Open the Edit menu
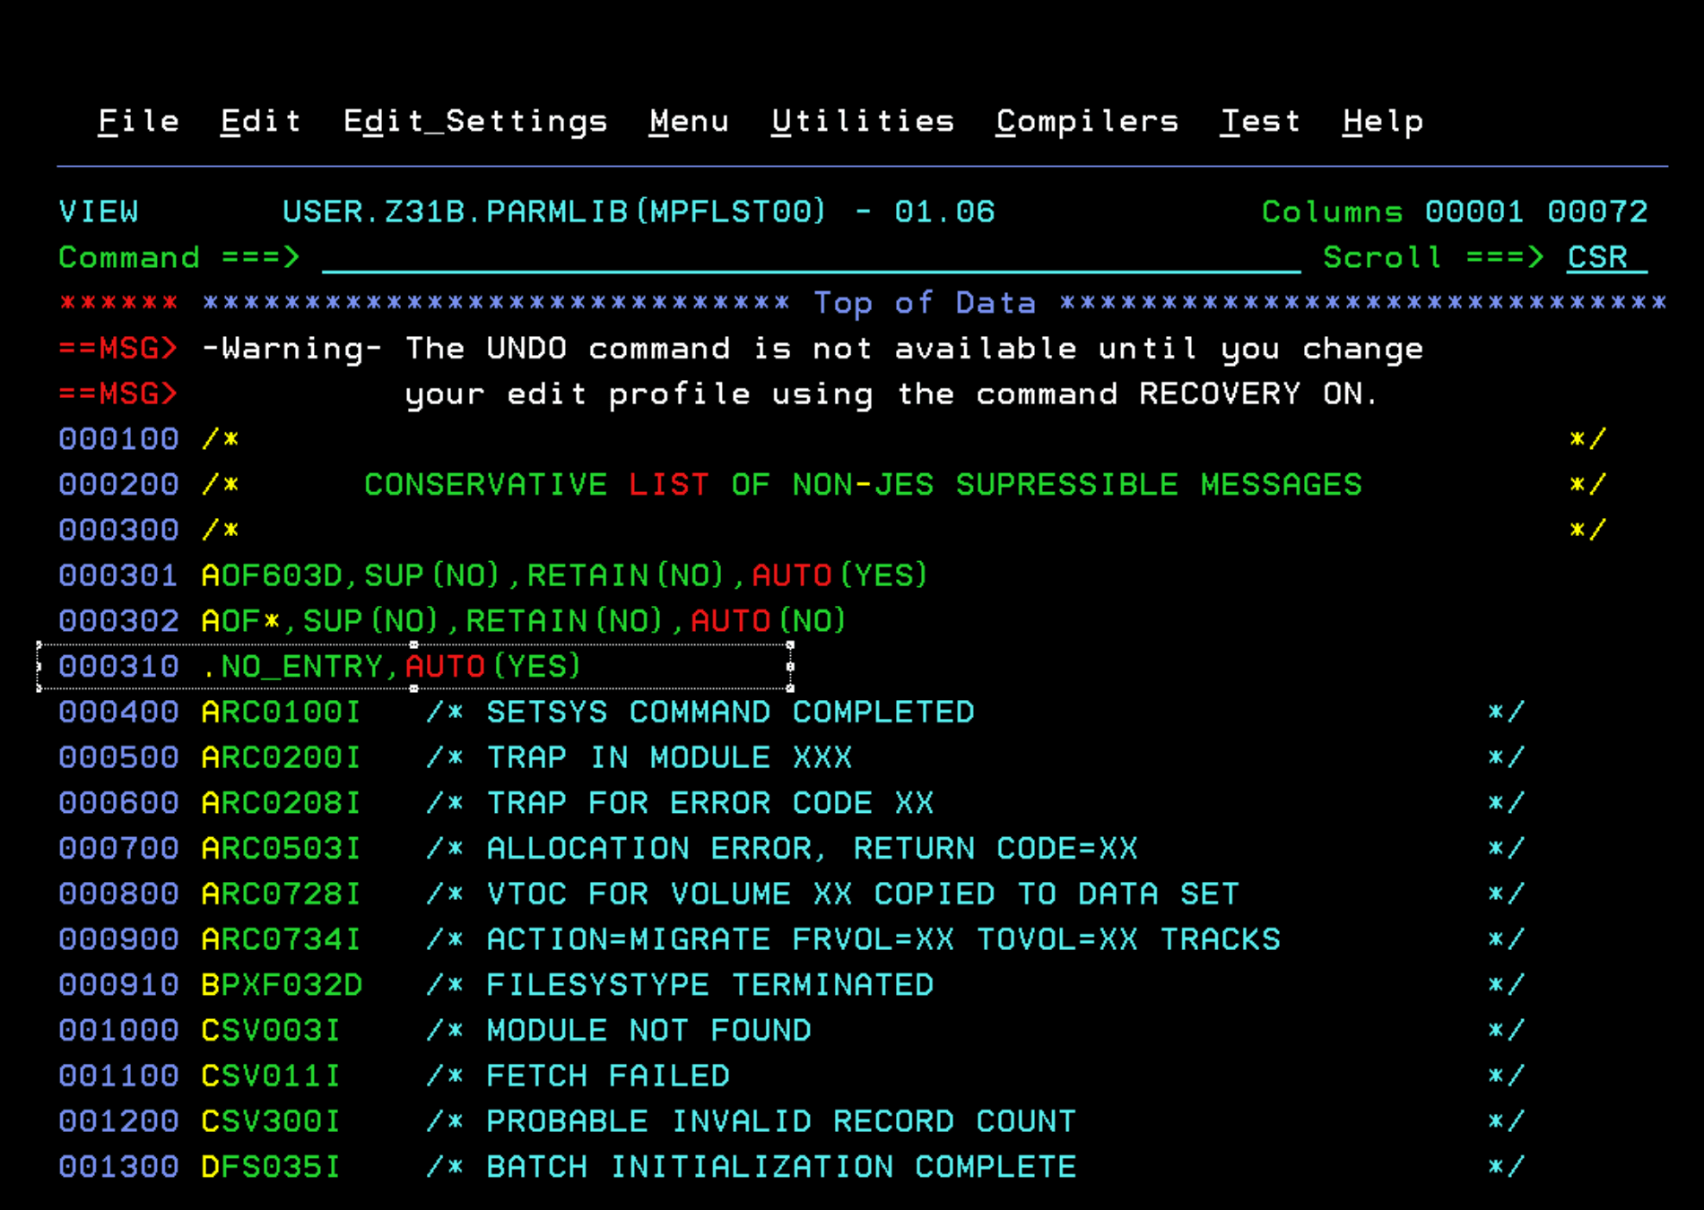This screenshot has width=1704, height=1210. point(260,121)
